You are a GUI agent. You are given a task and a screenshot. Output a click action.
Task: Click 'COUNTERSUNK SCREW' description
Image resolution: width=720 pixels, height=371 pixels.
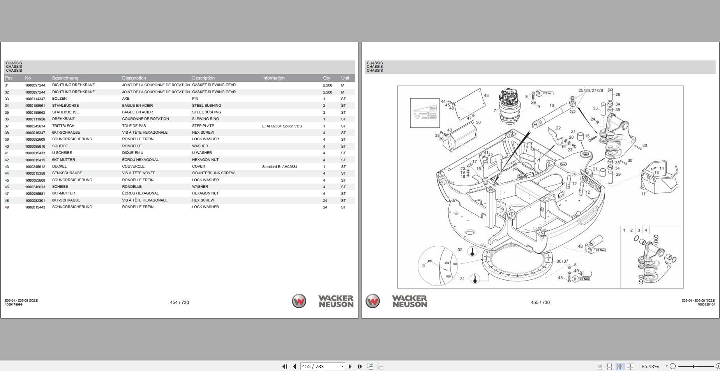[x=213, y=173]
